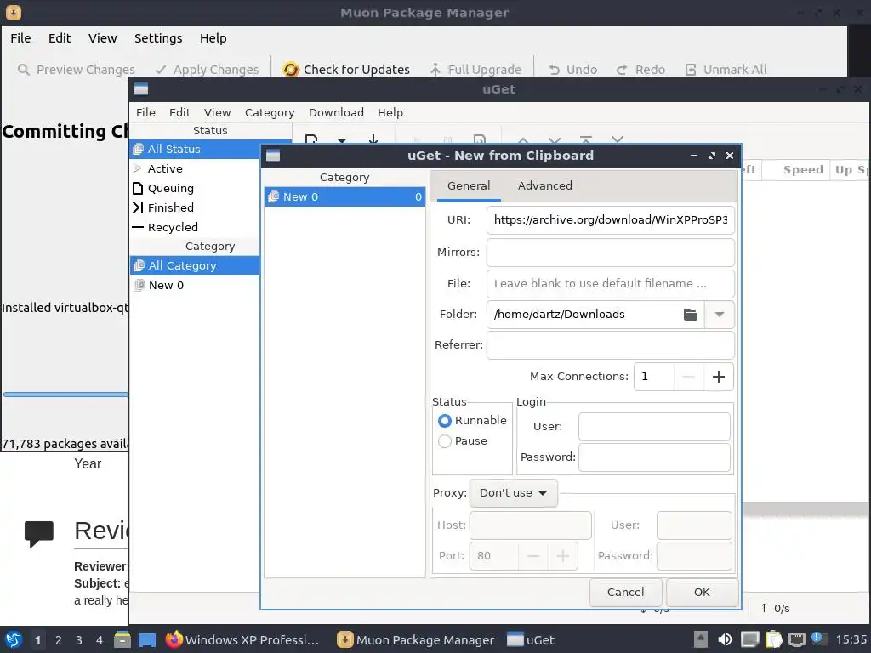Image resolution: width=871 pixels, height=653 pixels.
Task: Switch to workspace 4
Action: 100,639
